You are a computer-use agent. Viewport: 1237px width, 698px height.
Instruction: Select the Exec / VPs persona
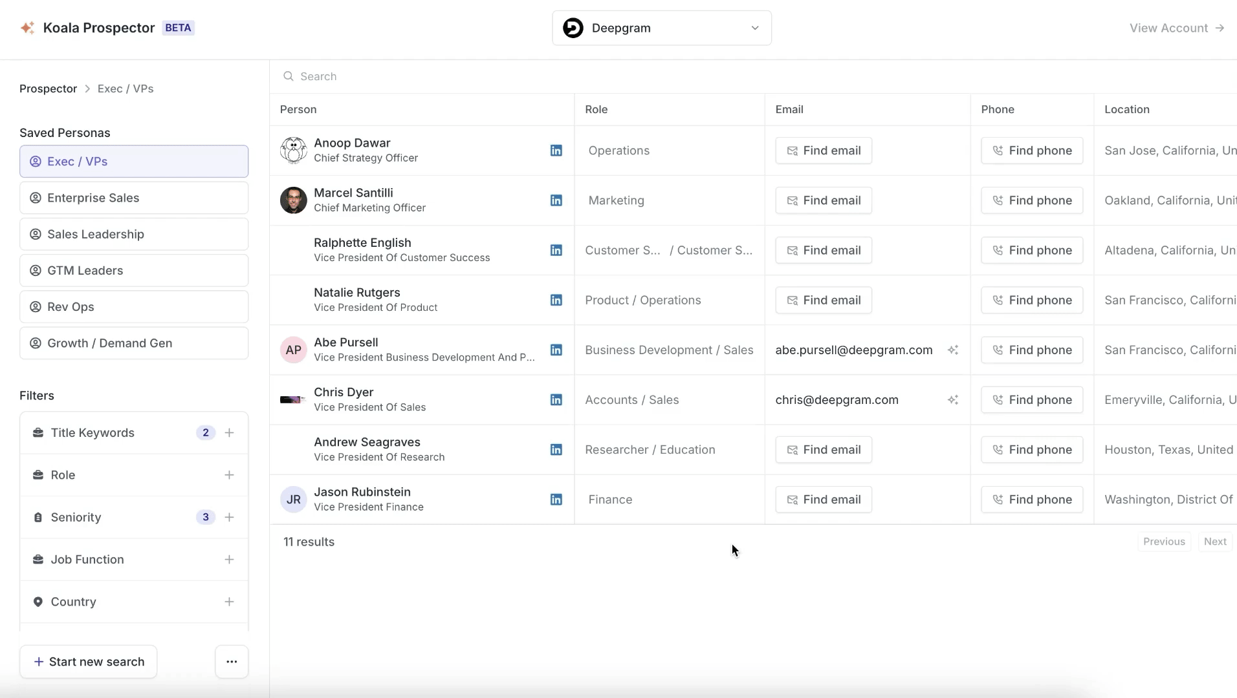coord(134,162)
